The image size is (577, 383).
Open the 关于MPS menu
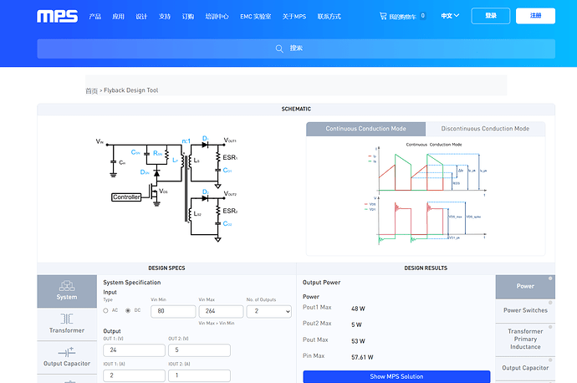coord(294,17)
